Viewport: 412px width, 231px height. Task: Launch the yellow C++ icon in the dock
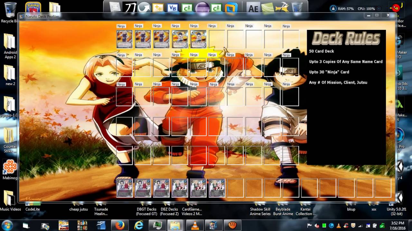point(158,8)
